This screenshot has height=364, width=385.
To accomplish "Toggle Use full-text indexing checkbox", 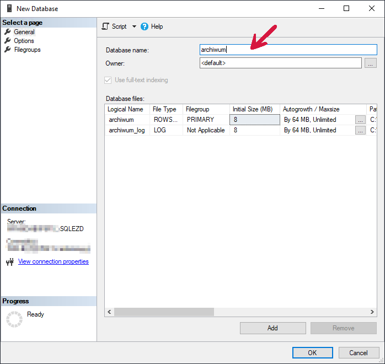I will click(x=108, y=80).
